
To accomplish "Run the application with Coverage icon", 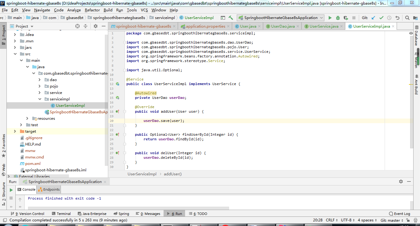I will coord(345,18).
